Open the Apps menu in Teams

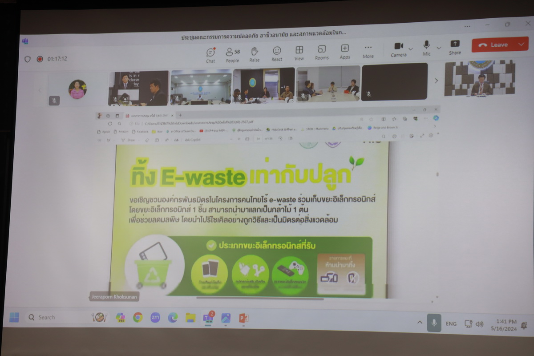[345, 52]
